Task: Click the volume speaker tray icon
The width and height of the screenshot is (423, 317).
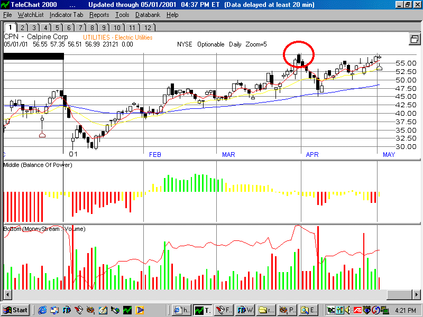Action: [348, 310]
